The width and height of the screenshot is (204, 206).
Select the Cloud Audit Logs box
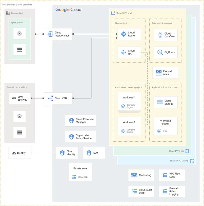(x=141, y=191)
